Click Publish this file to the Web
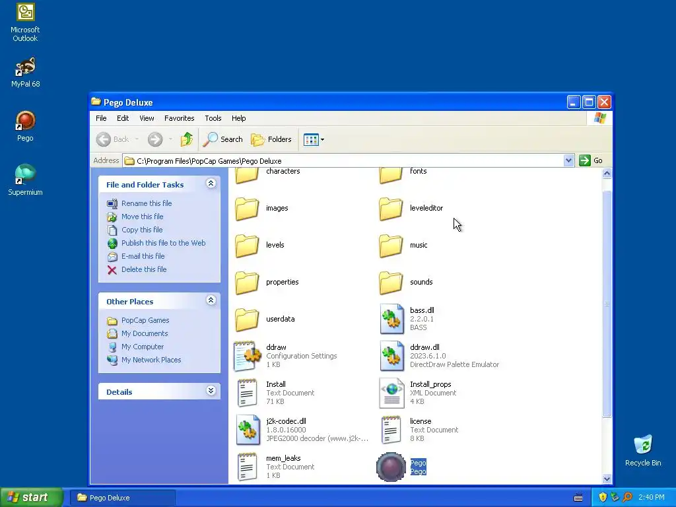 [164, 243]
